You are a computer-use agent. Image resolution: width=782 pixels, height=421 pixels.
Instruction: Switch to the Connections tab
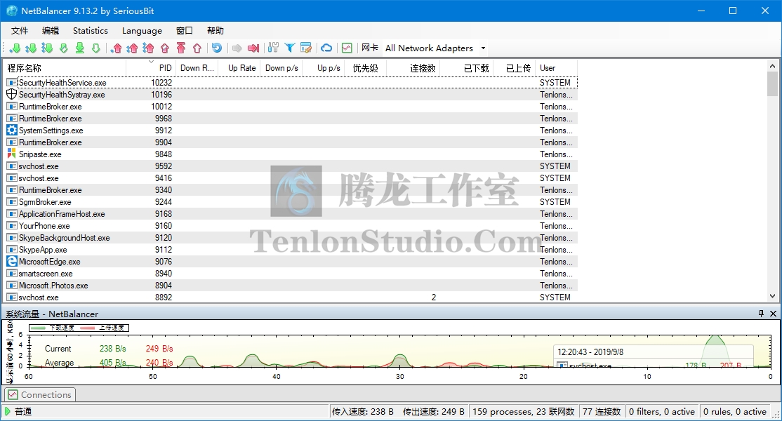[x=40, y=394]
